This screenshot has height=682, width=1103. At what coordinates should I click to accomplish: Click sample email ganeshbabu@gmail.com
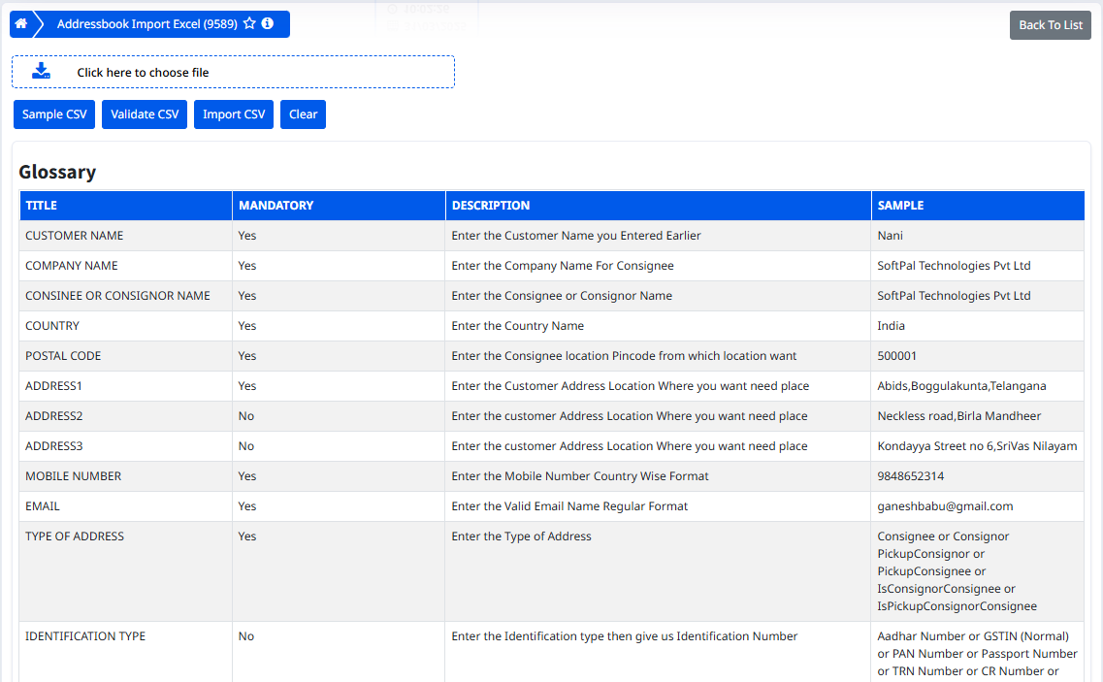tap(945, 506)
